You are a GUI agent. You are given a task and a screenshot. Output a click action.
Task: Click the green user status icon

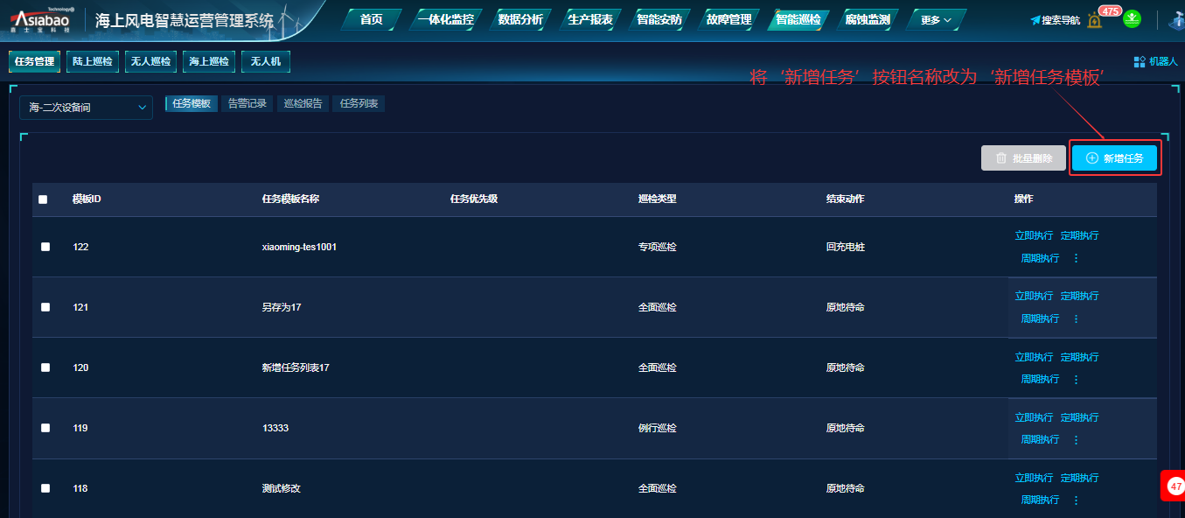[x=1132, y=18]
